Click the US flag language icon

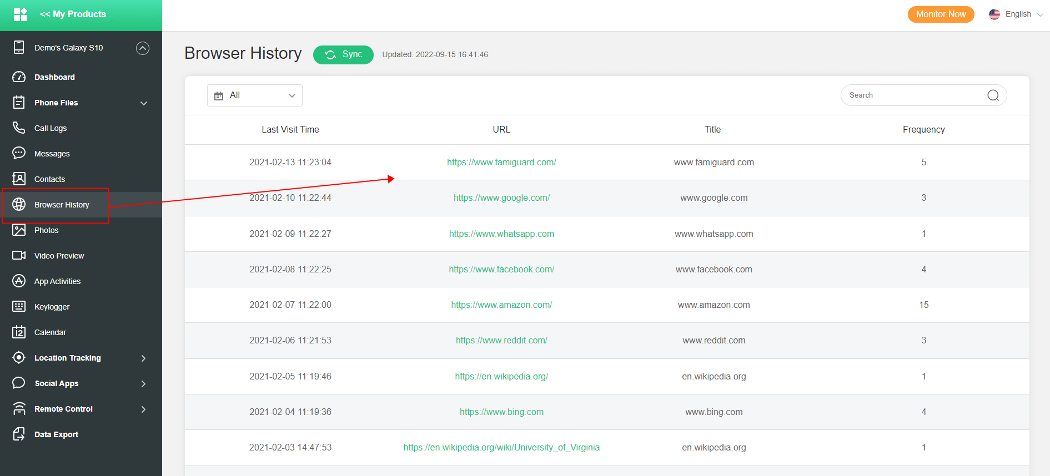pos(994,14)
